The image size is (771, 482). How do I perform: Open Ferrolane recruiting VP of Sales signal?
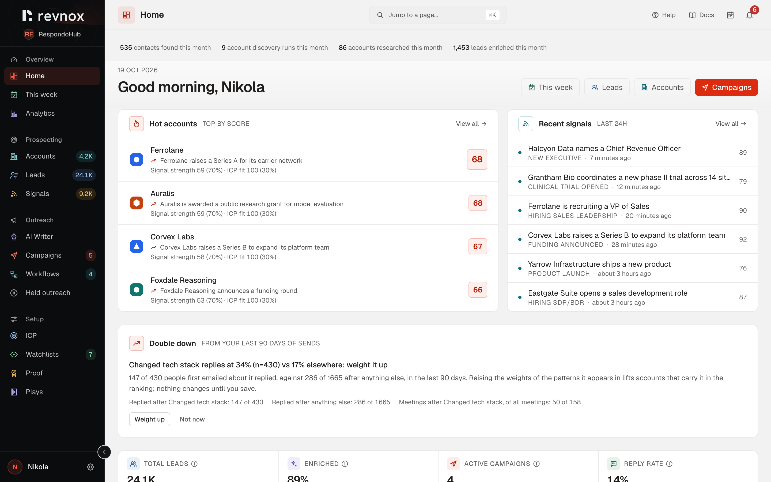tap(632, 210)
